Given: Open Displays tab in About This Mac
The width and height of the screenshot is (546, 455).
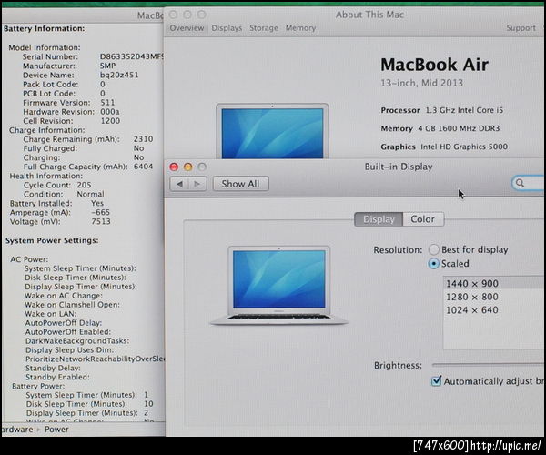Looking at the screenshot, I should point(227,28).
